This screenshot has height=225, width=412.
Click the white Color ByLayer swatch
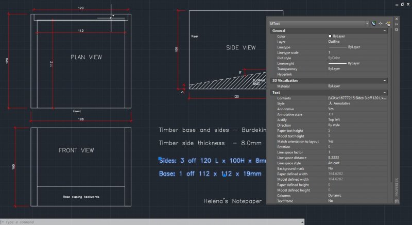click(x=330, y=37)
